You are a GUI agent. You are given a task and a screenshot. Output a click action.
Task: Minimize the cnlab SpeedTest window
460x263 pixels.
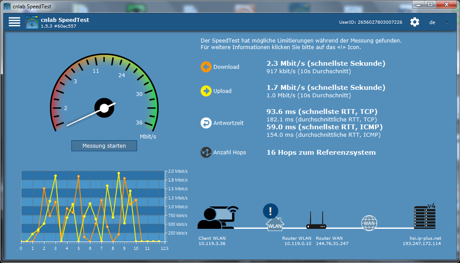pos(418,4)
